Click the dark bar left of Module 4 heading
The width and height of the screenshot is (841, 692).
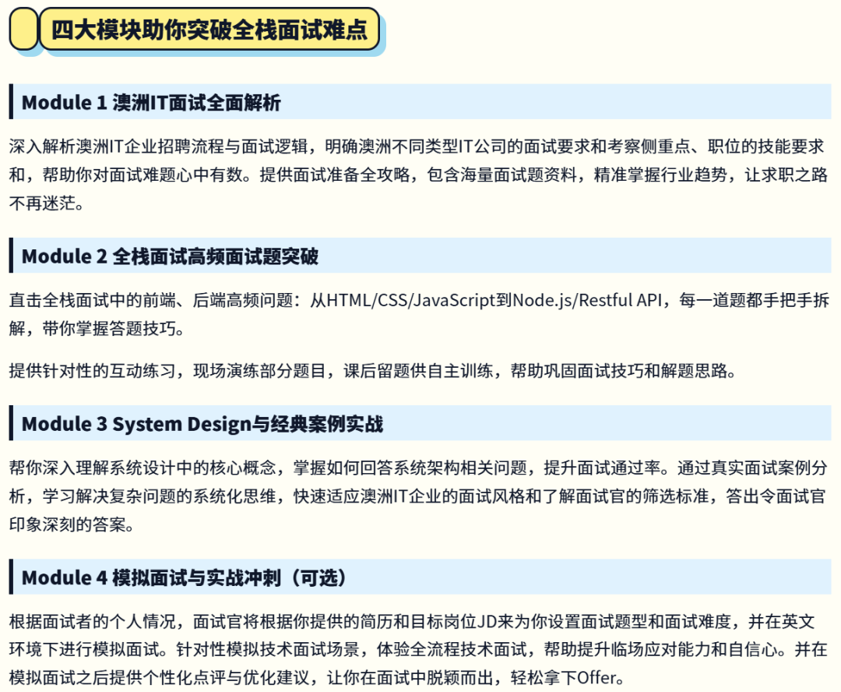[12, 577]
